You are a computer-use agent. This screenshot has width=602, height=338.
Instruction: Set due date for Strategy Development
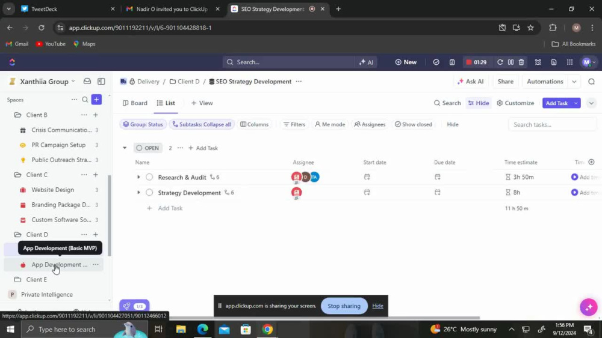pyautogui.click(x=438, y=193)
